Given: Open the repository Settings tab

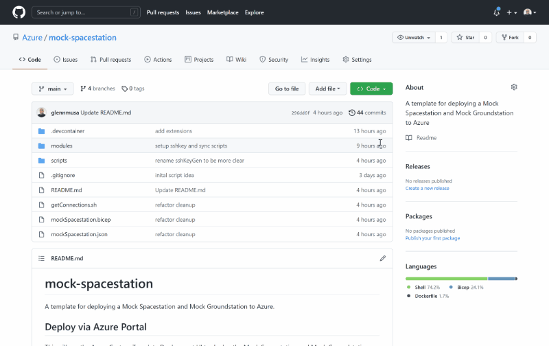Looking at the screenshot, I should (x=357, y=60).
